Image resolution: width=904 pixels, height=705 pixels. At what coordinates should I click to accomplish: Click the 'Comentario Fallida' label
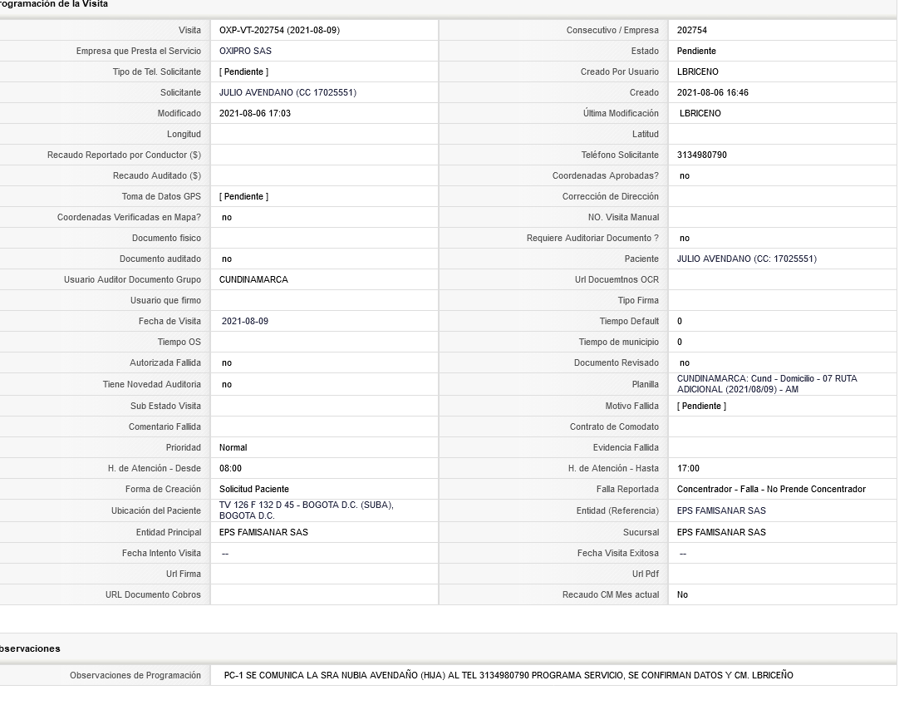165,426
